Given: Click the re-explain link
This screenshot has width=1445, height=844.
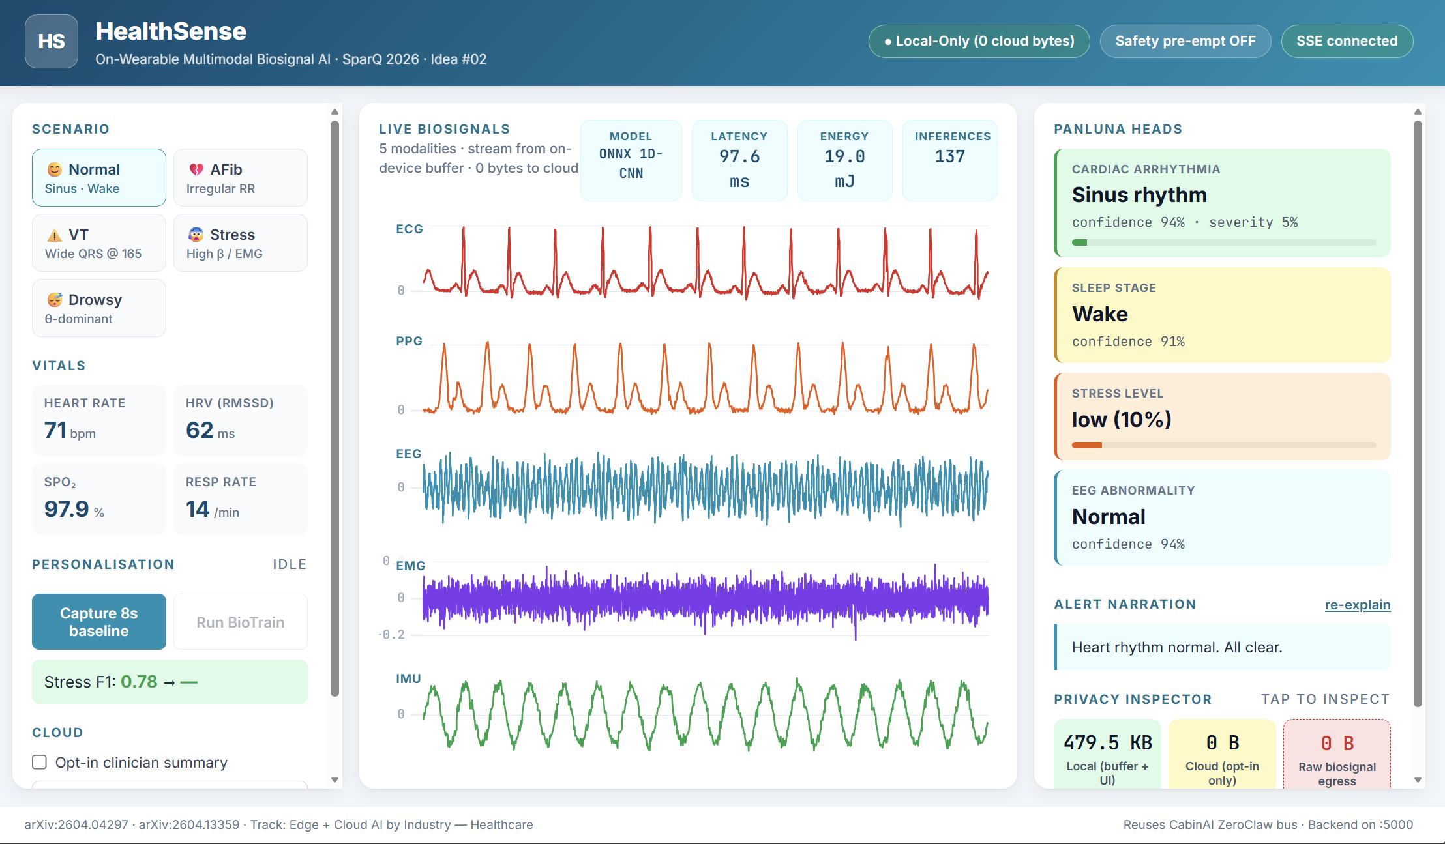Looking at the screenshot, I should pos(1358,605).
